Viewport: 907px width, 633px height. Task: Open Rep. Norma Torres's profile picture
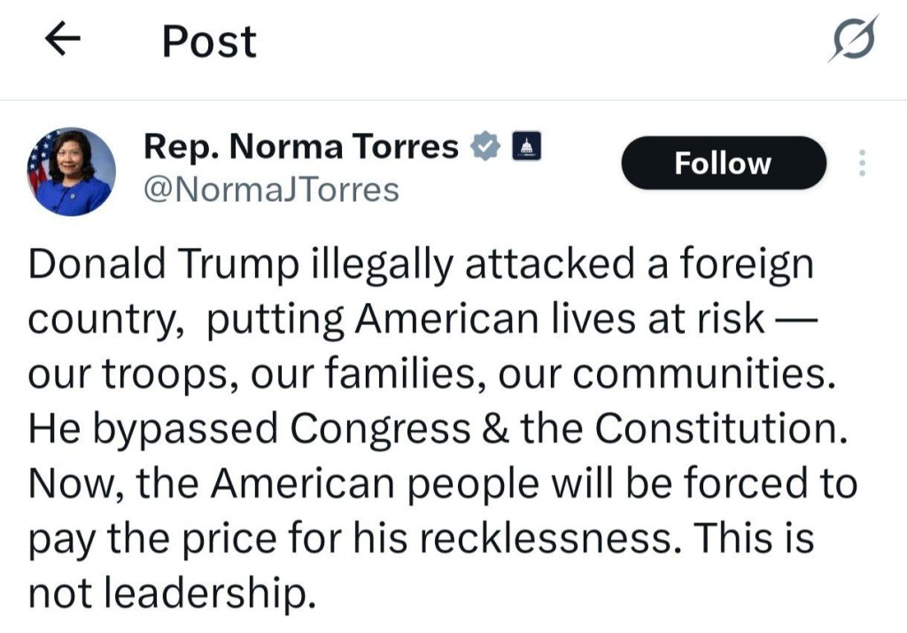coord(73,171)
